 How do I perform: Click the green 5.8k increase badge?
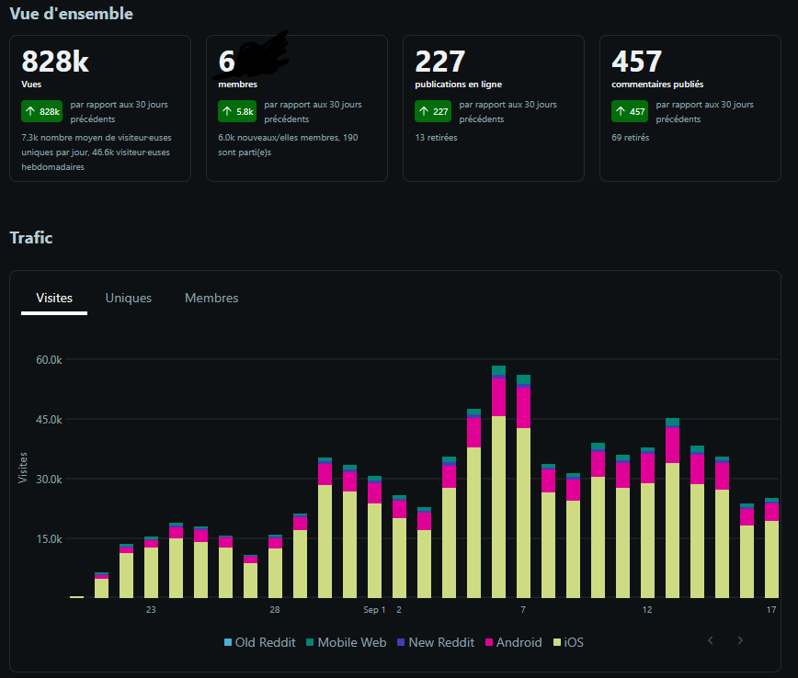coord(237,111)
